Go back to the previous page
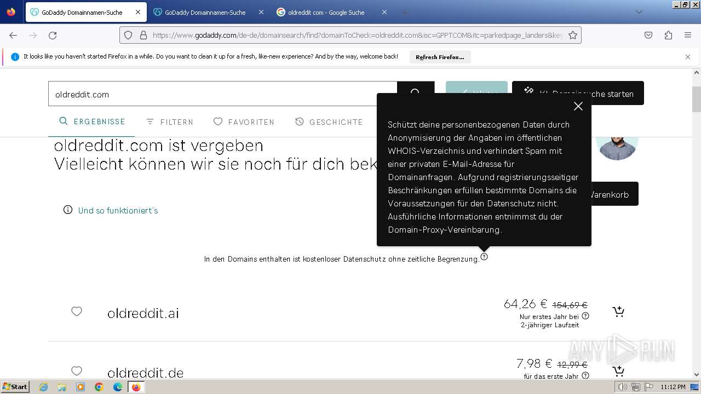Viewport: 701px width, 394px height. [x=13, y=35]
